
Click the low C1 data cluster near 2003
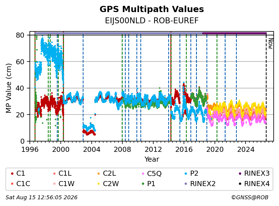click(89, 132)
